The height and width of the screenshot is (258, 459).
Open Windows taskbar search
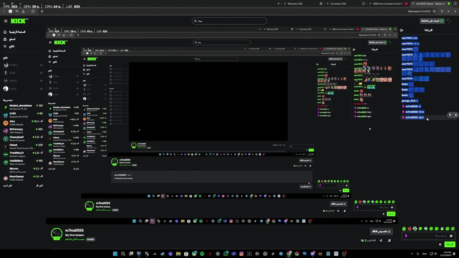click(123, 254)
